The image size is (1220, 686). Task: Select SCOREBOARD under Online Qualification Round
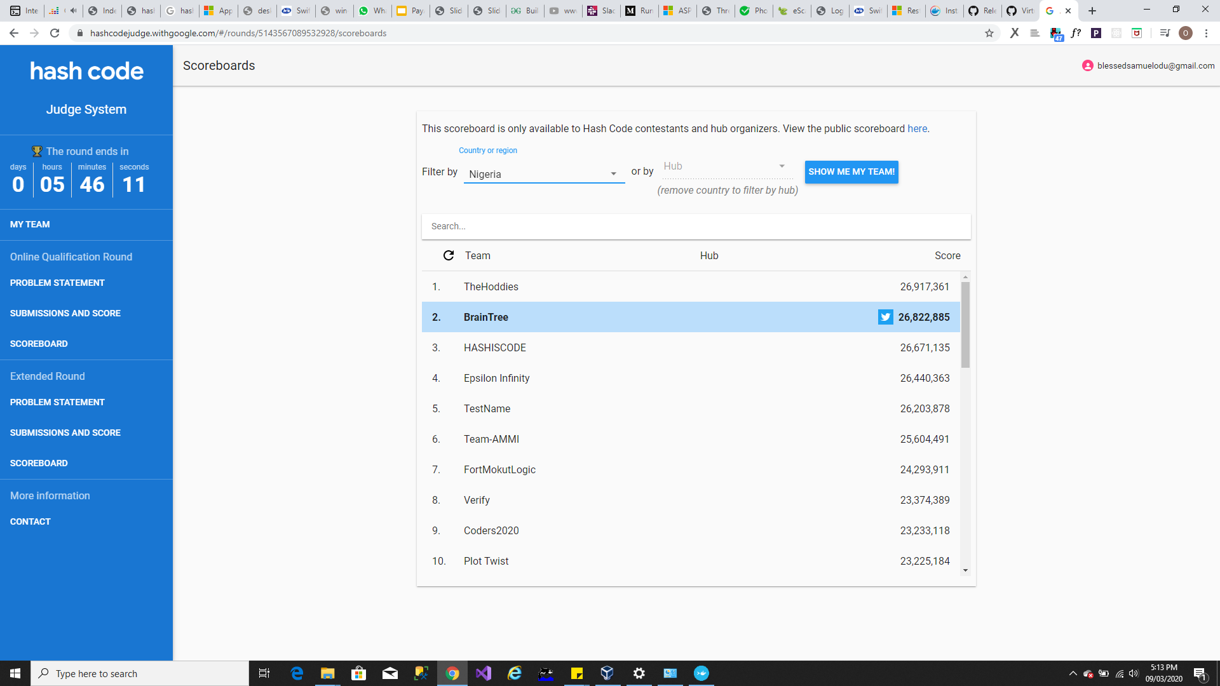(39, 344)
